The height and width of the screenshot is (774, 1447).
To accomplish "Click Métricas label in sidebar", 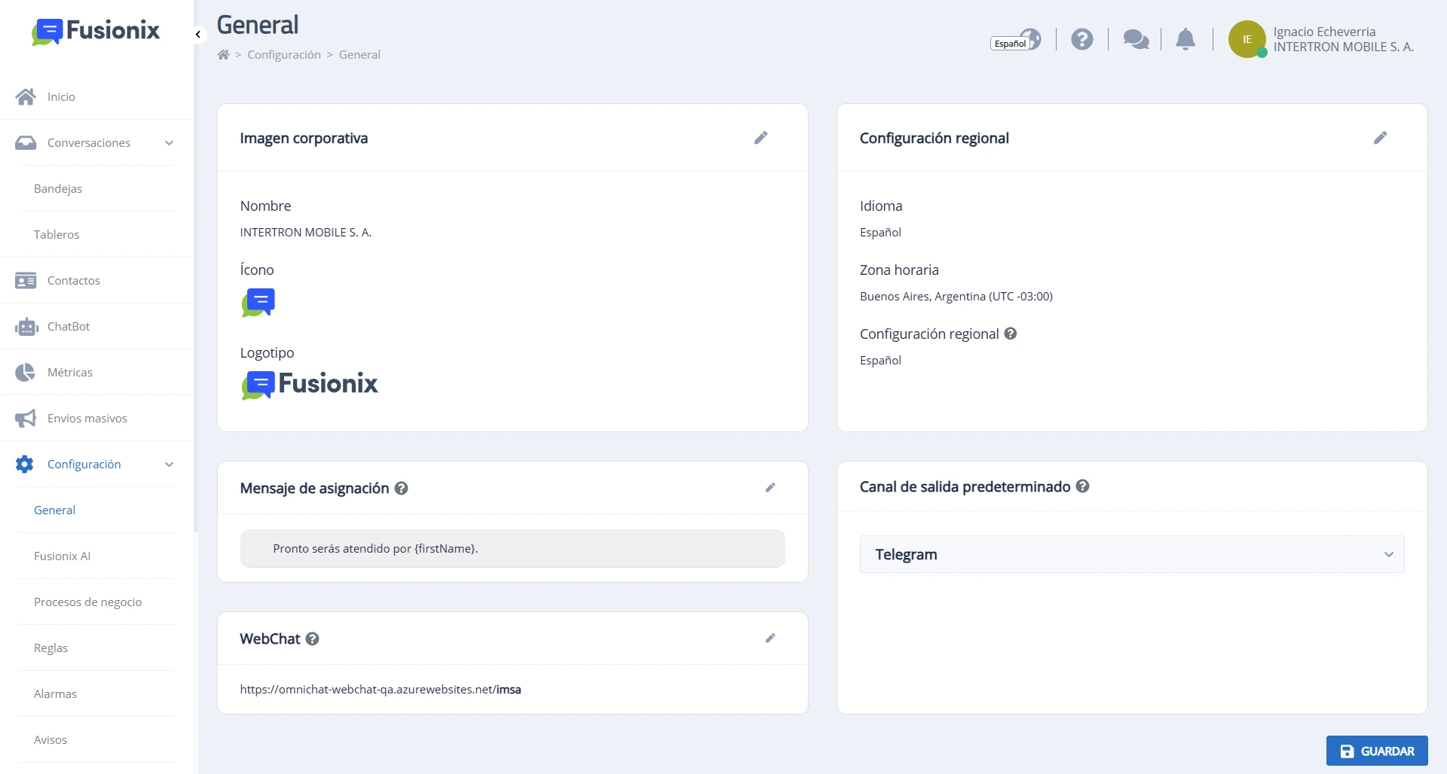I will pos(69,372).
